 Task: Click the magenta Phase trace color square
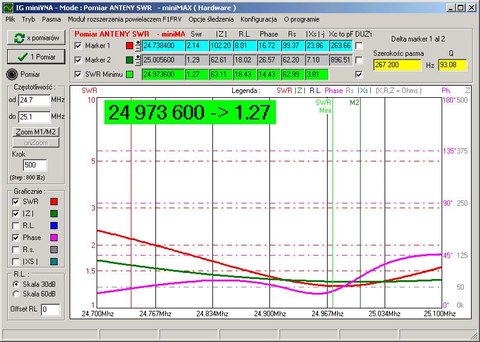[x=53, y=238]
